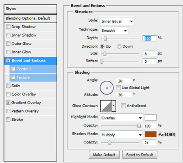Open the brown Shadow color swatch

150,134
